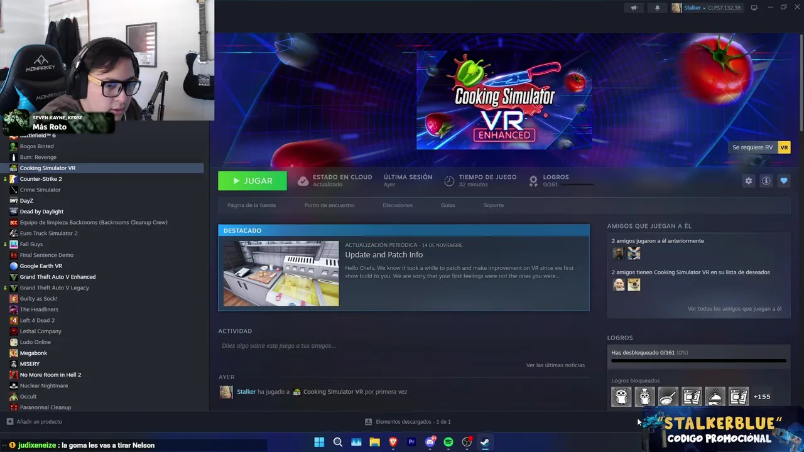Click the achievements gear icon near Logros

tap(533, 181)
